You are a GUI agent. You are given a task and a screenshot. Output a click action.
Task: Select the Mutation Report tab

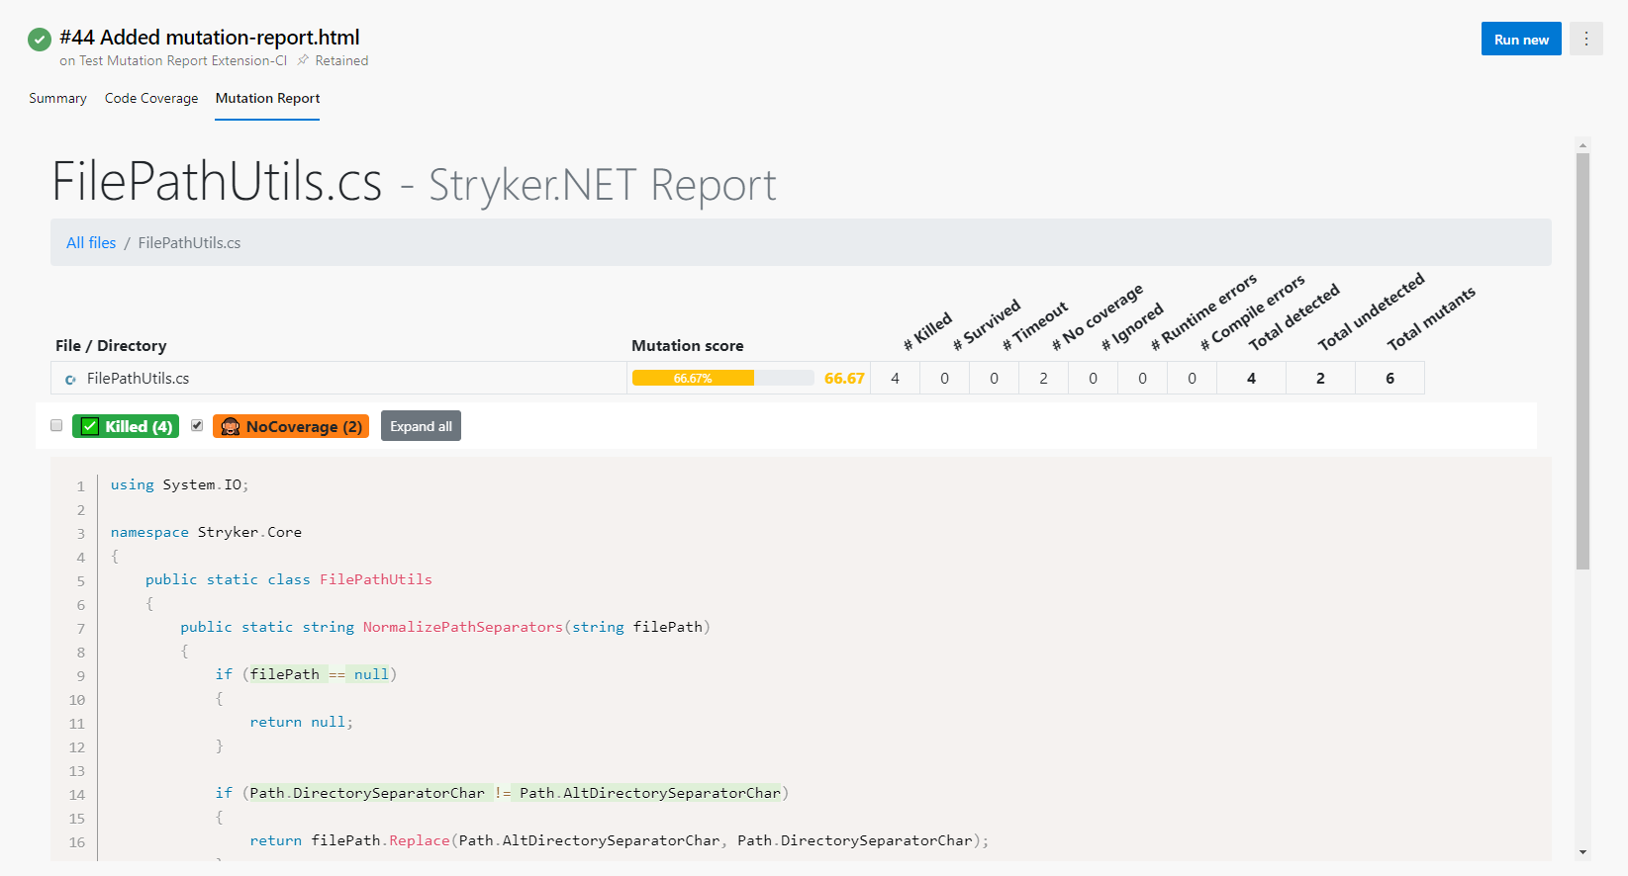(267, 98)
